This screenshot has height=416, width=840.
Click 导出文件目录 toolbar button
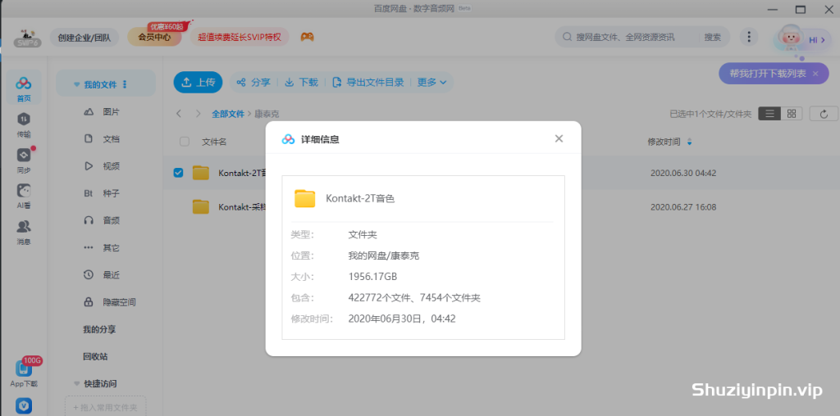[368, 83]
